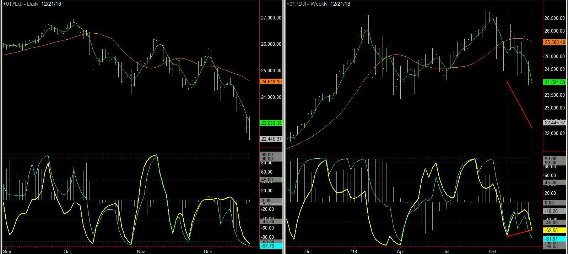568x254 pixels.
Task: Click the Nov label on the time axis
Action: (x=141, y=252)
